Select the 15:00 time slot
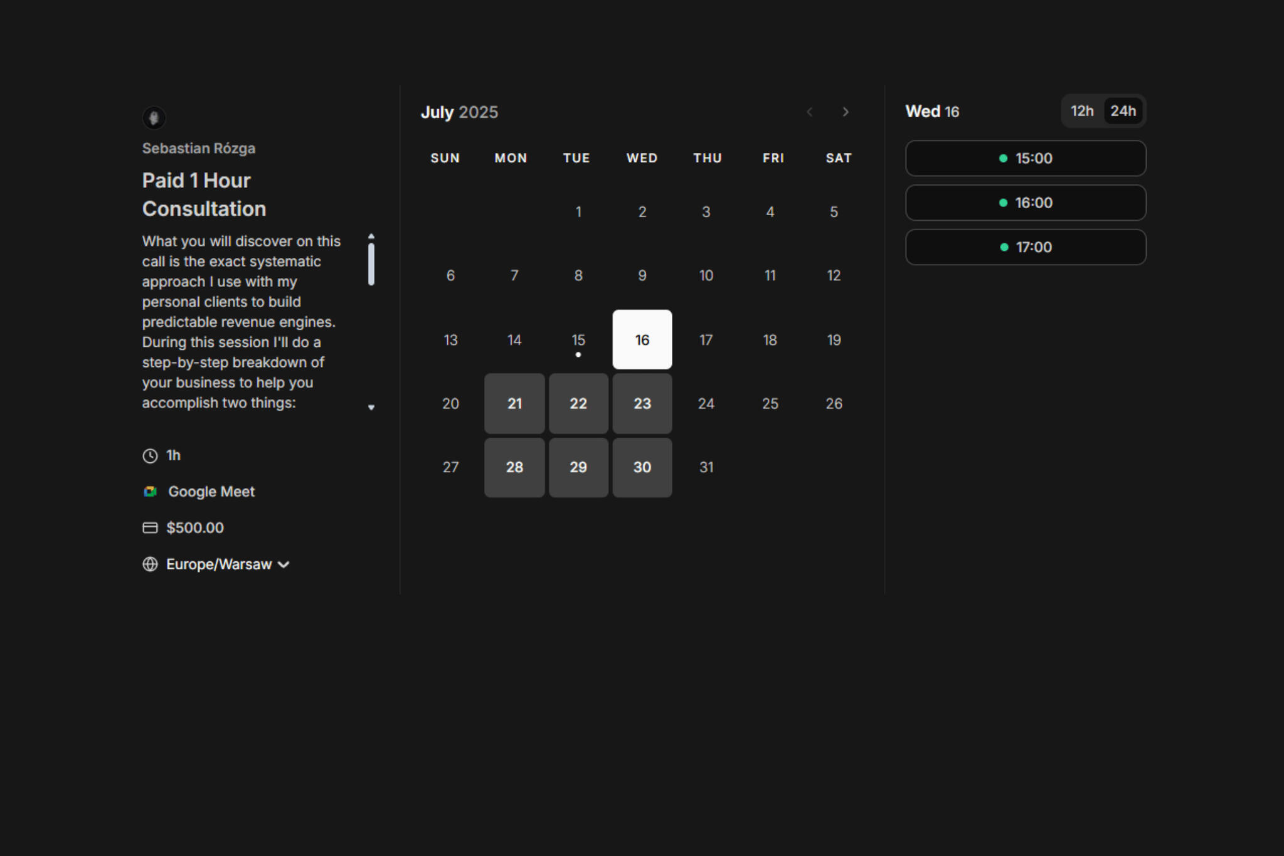This screenshot has width=1284, height=856. (1025, 158)
